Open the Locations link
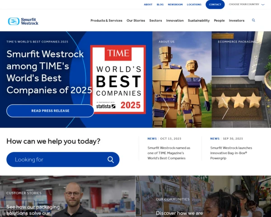 click(194, 5)
